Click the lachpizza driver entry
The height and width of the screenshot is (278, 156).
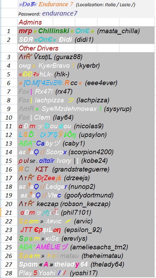(x=86, y=100)
